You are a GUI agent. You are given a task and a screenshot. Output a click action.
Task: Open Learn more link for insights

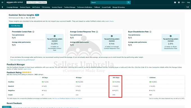109,21
